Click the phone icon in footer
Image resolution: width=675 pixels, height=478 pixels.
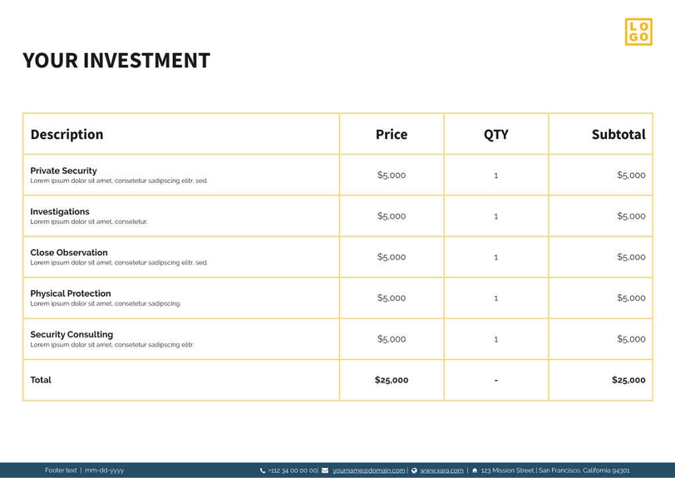click(x=263, y=471)
